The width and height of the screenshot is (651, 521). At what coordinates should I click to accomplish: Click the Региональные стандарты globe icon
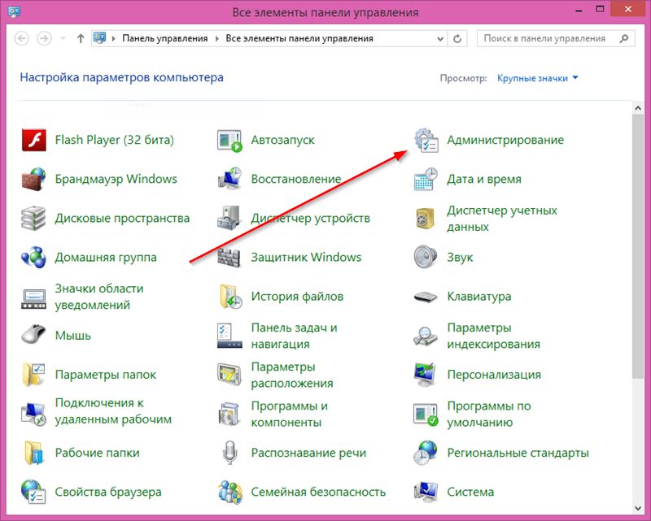pyautogui.click(x=426, y=453)
